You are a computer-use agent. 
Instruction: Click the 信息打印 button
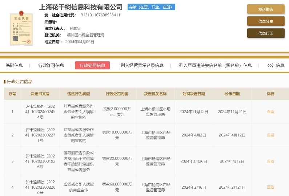[266, 33]
